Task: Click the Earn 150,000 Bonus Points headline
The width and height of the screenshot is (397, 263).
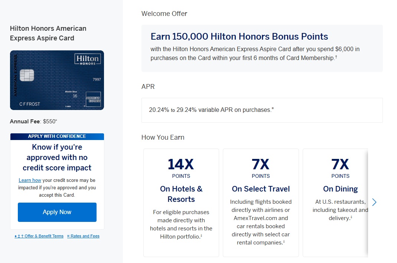Action: pos(239,37)
